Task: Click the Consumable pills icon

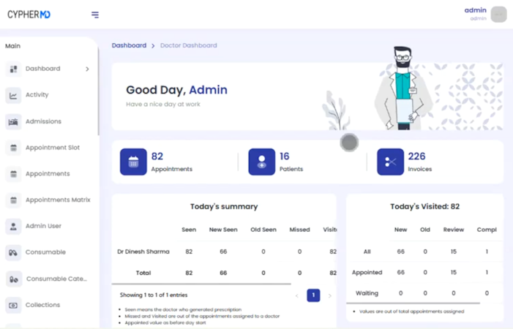Action: pos(13,252)
